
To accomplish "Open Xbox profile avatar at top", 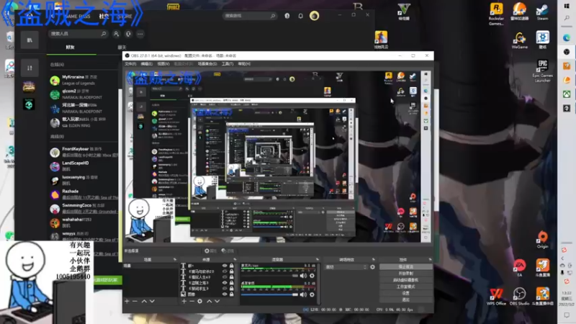I will pos(314,16).
